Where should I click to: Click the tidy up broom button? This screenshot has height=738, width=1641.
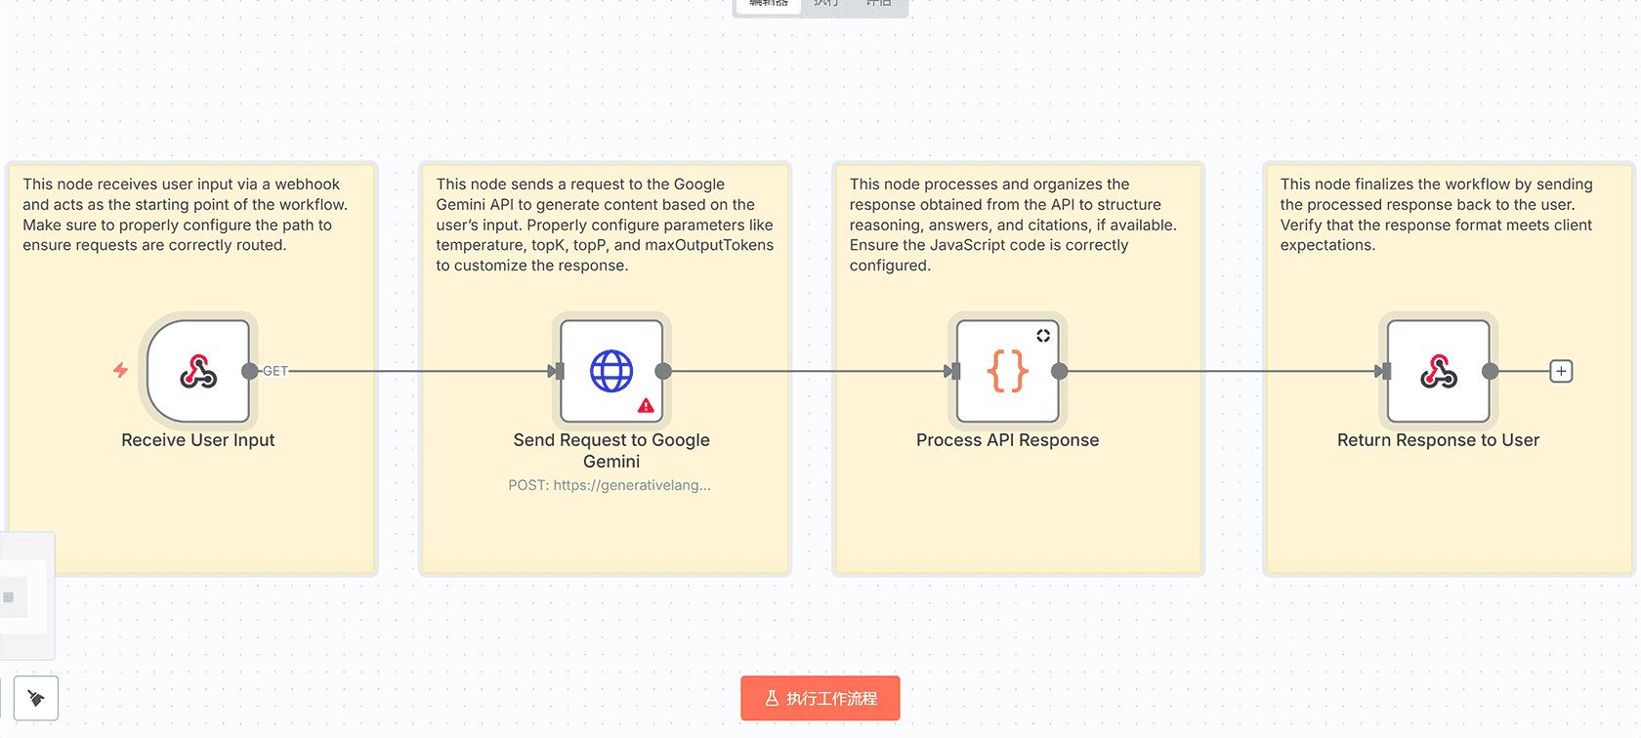(36, 698)
